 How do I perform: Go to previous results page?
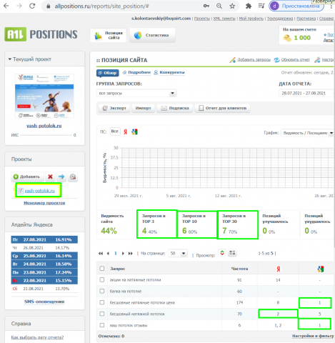[108, 254]
